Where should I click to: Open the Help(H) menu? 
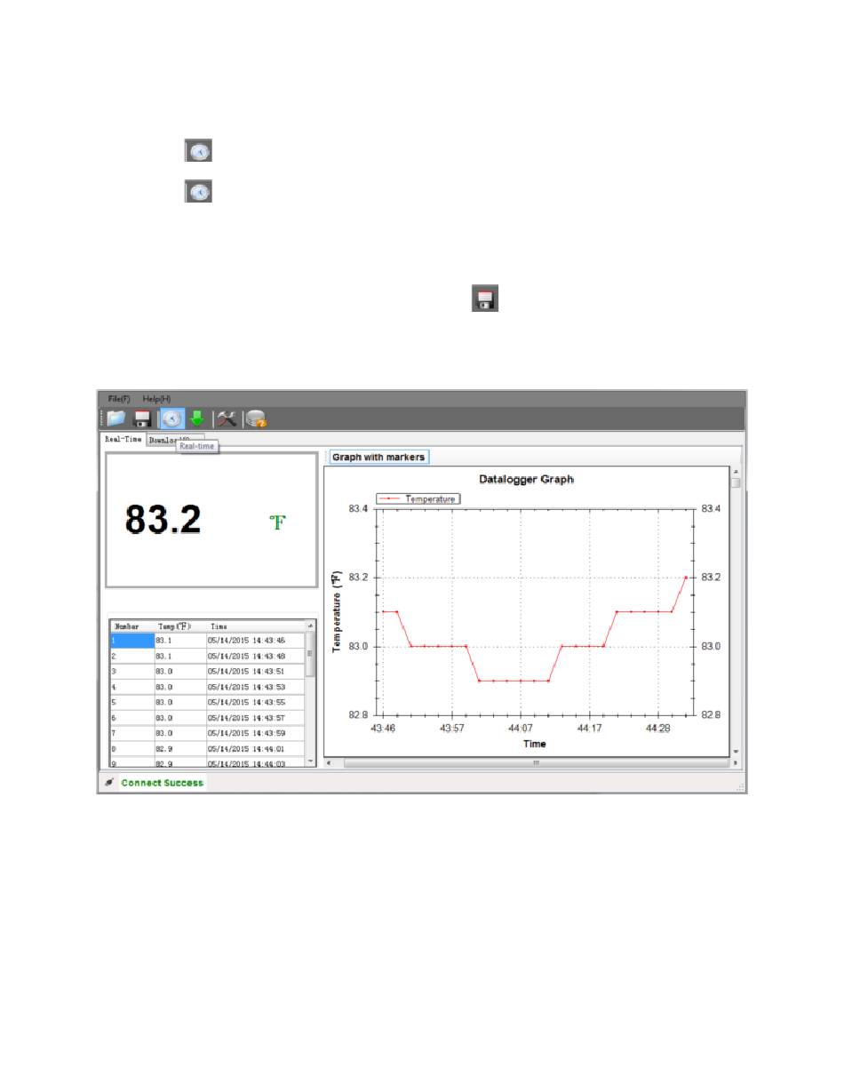pos(156,399)
